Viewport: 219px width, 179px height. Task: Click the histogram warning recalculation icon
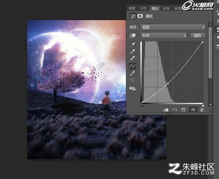pos(132,88)
